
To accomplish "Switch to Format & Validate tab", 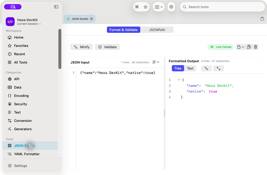I will tap(123, 30).
